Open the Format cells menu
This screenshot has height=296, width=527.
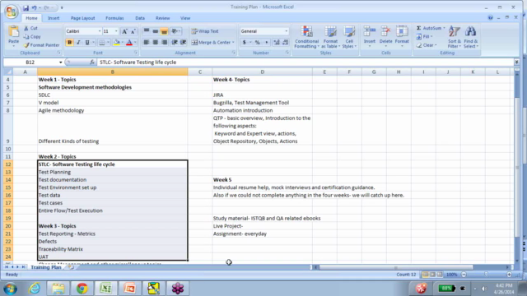402,36
